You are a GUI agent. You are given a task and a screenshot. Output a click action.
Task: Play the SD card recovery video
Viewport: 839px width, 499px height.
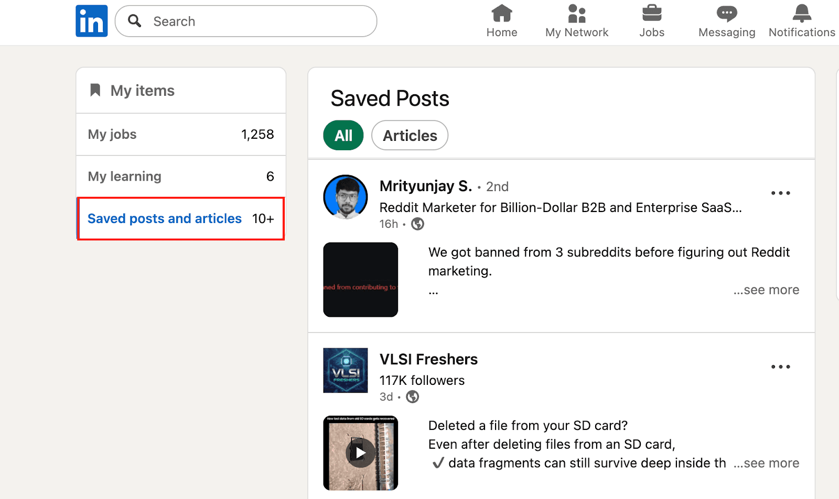[x=360, y=452]
